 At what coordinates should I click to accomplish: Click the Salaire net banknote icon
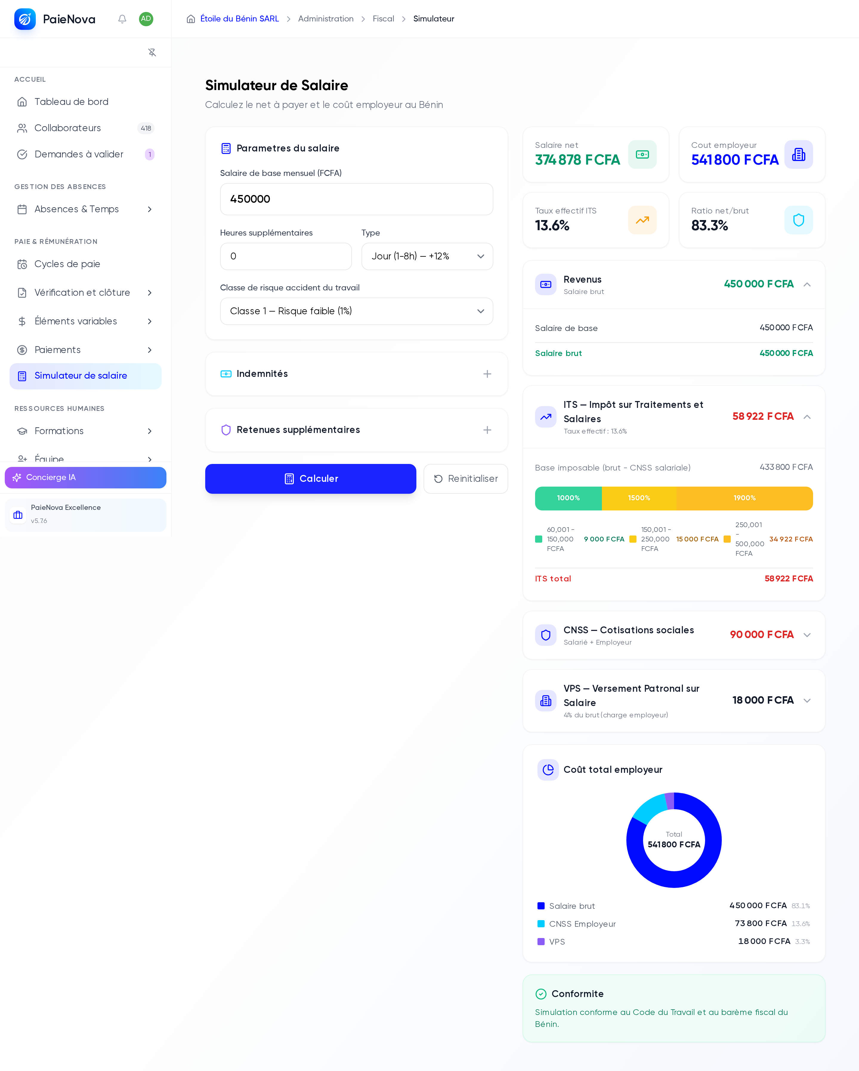coord(642,154)
